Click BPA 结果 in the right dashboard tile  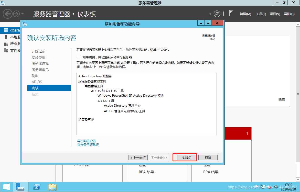(211, 172)
